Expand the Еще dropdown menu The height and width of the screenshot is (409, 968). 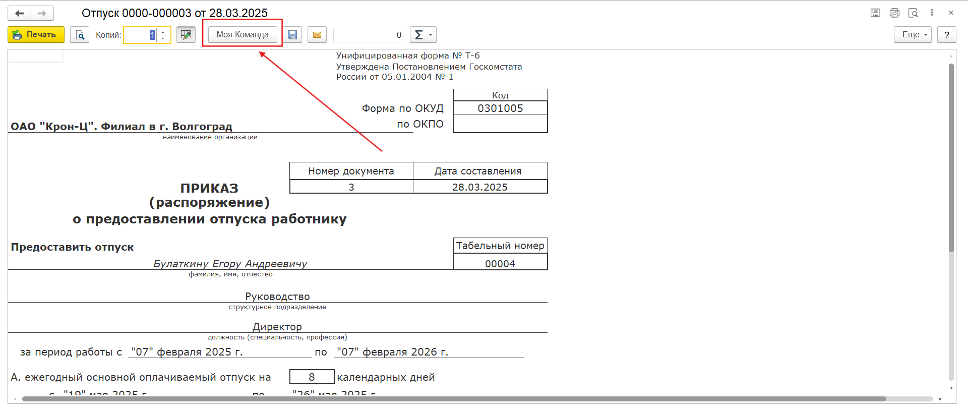click(x=913, y=35)
